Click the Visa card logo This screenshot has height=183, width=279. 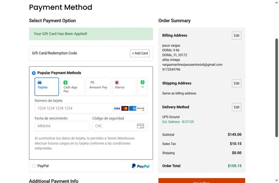tap(117, 108)
